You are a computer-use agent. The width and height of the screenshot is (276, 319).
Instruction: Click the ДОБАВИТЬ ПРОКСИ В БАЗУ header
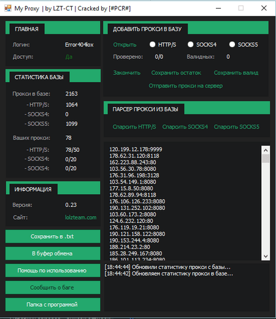pos(147,29)
